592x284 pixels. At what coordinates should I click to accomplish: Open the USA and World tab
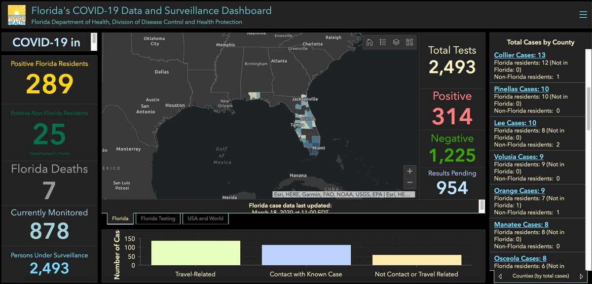[x=205, y=218]
